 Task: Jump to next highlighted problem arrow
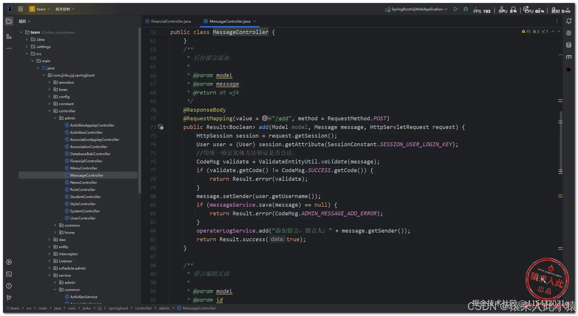[559, 31]
